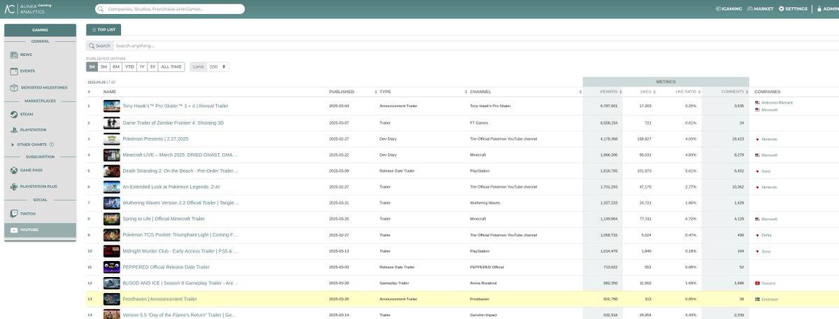This screenshot has width=839, height=319.
Task: Click the Market gamepad icon
Action: click(750, 9)
